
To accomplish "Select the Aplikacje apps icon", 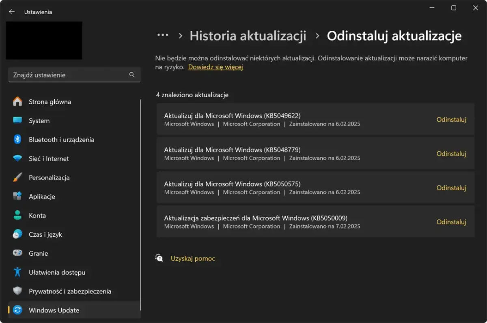I will (18, 196).
